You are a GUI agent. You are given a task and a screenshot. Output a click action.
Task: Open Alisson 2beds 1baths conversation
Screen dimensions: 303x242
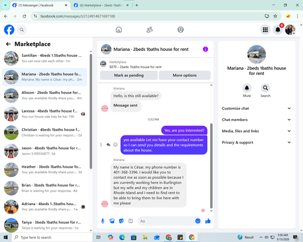[45, 96]
